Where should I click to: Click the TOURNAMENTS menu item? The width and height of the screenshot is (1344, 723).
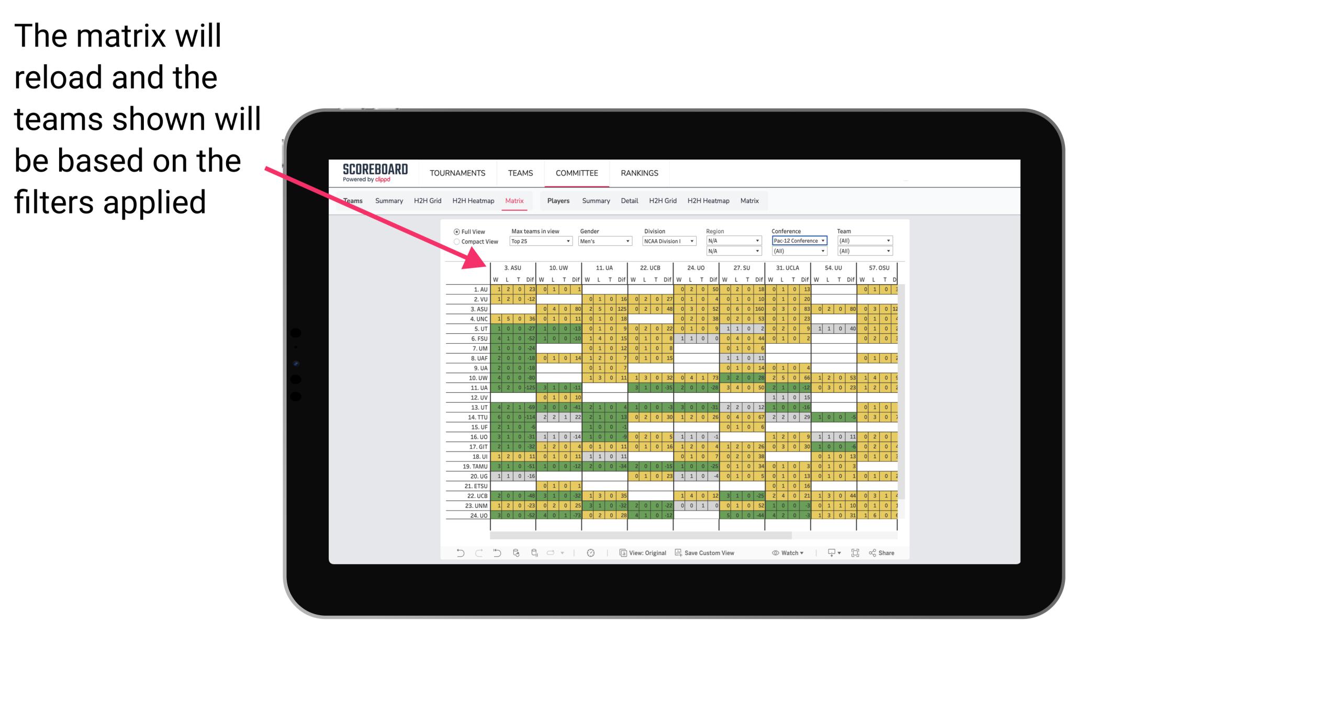click(x=454, y=173)
